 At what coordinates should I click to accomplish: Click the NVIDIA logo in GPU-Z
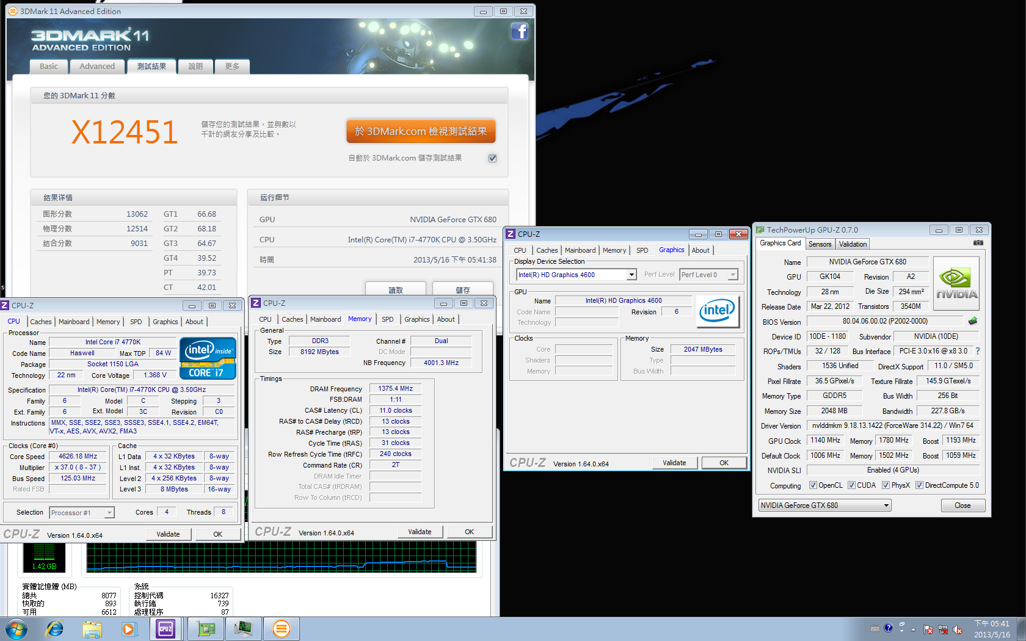coord(956,284)
